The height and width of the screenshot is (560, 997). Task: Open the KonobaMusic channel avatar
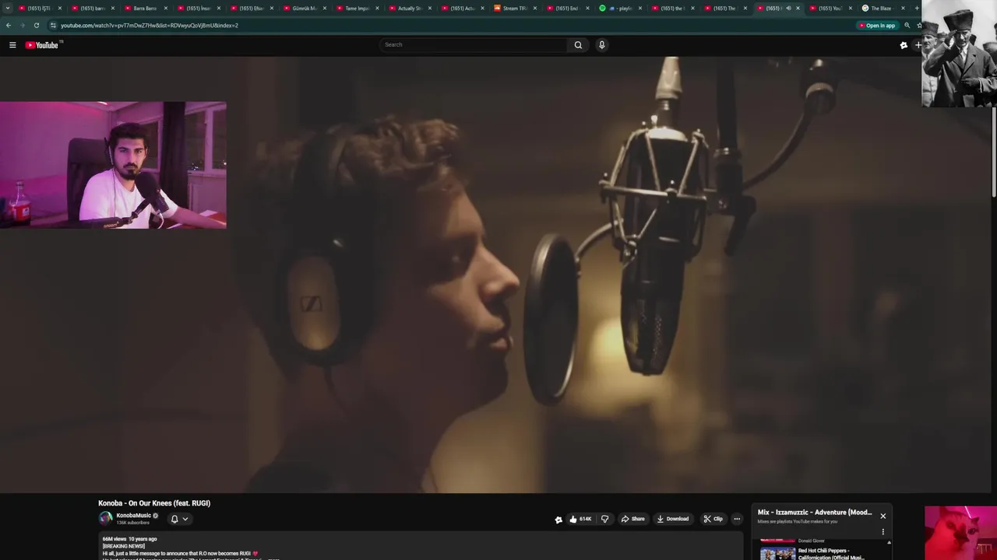pyautogui.click(x=105, y=519)
